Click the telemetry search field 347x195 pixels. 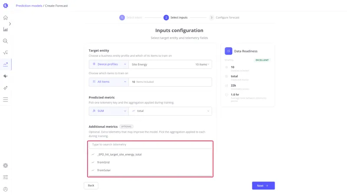click(150, 145)
